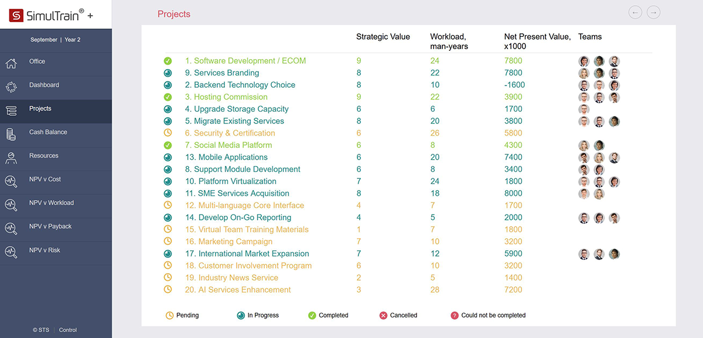Viewport: 703px width, 338px height.
Task: Click the NPV v Cost chart icon
Action: (x=11, y=181)
